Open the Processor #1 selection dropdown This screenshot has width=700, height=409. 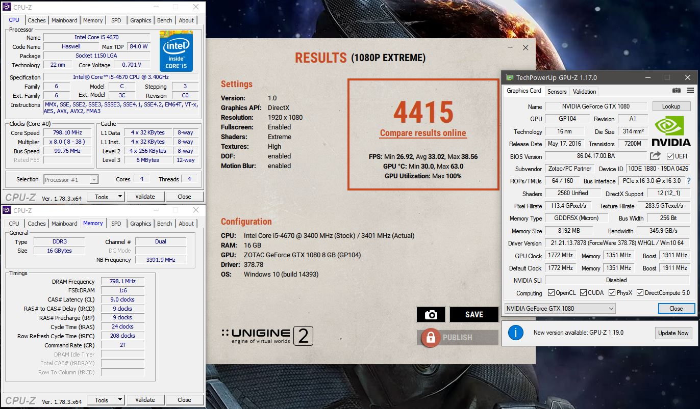coord(71,180)
